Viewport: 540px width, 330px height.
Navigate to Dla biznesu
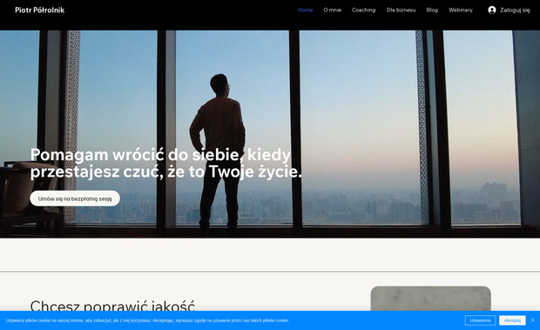(x=401, y=10)
